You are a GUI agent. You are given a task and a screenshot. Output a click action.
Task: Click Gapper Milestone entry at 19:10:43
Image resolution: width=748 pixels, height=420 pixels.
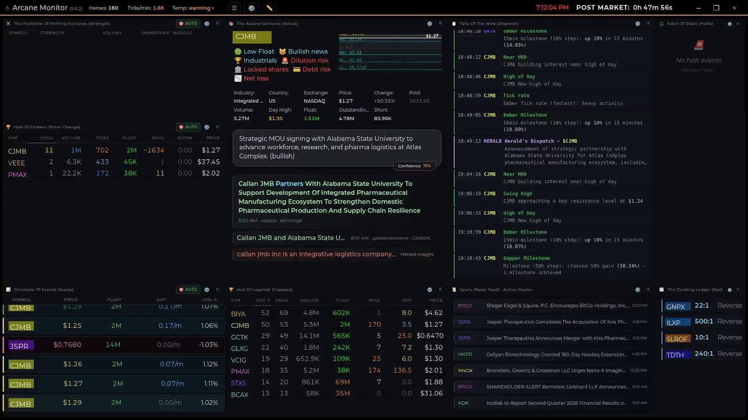(552, 265)
